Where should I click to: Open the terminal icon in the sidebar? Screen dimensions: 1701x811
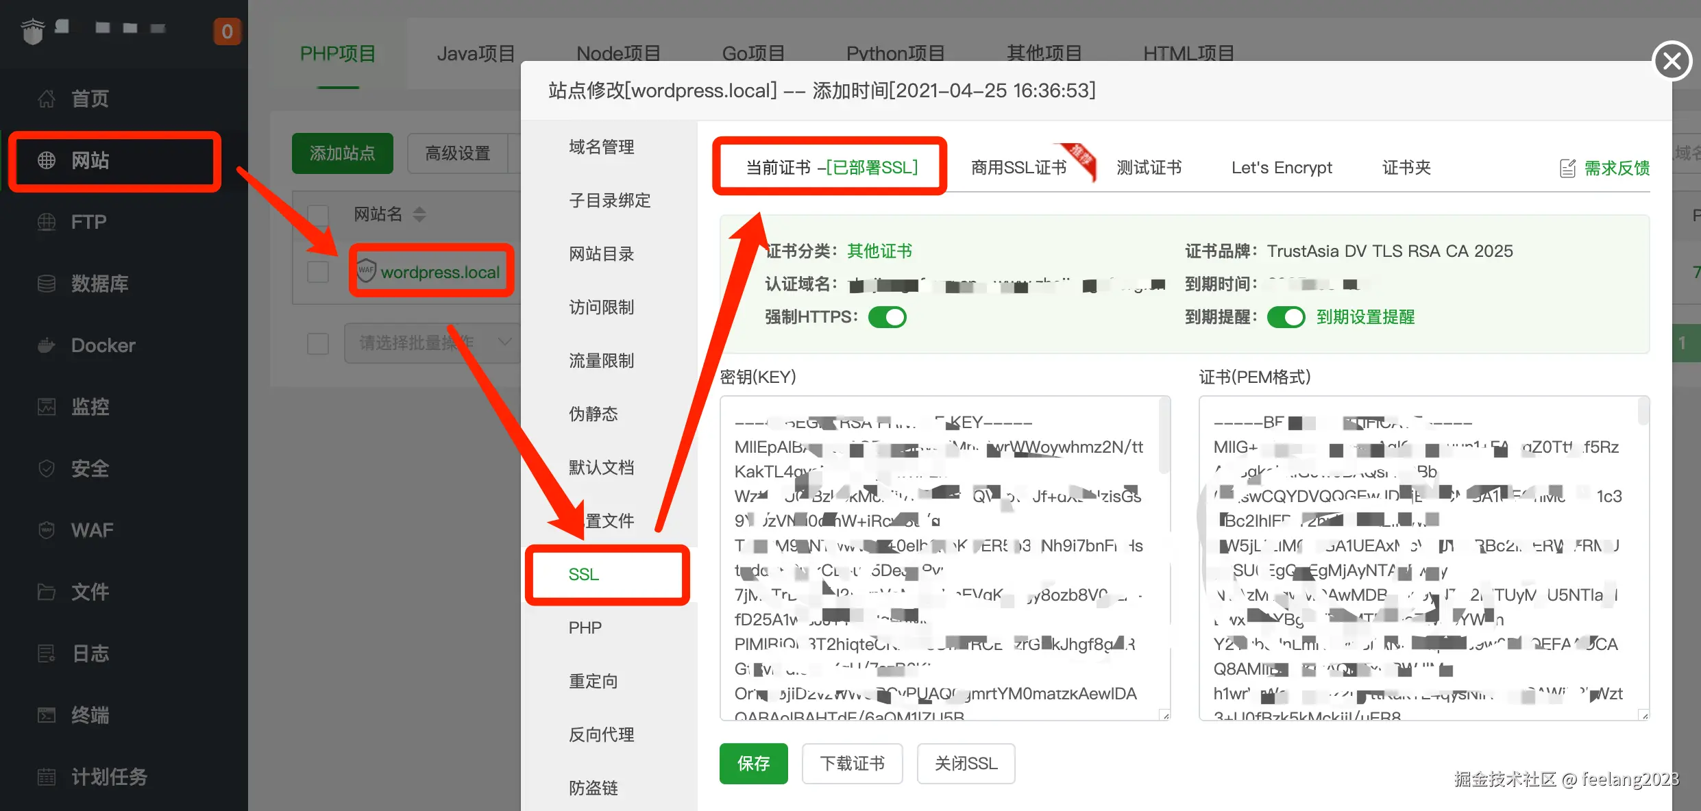(x=47, y=715)
